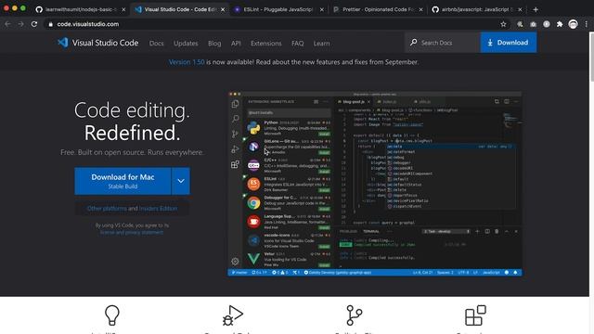Screen dimensions: 594x334
Task: Click the search magnifier icon in Search Docs
Action: click(414, 43)
